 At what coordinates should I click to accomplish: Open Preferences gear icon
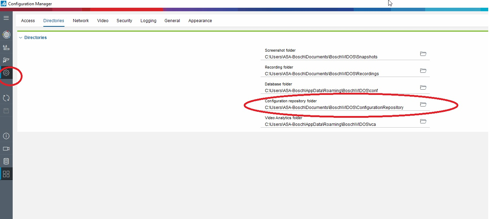coord(6,73)
